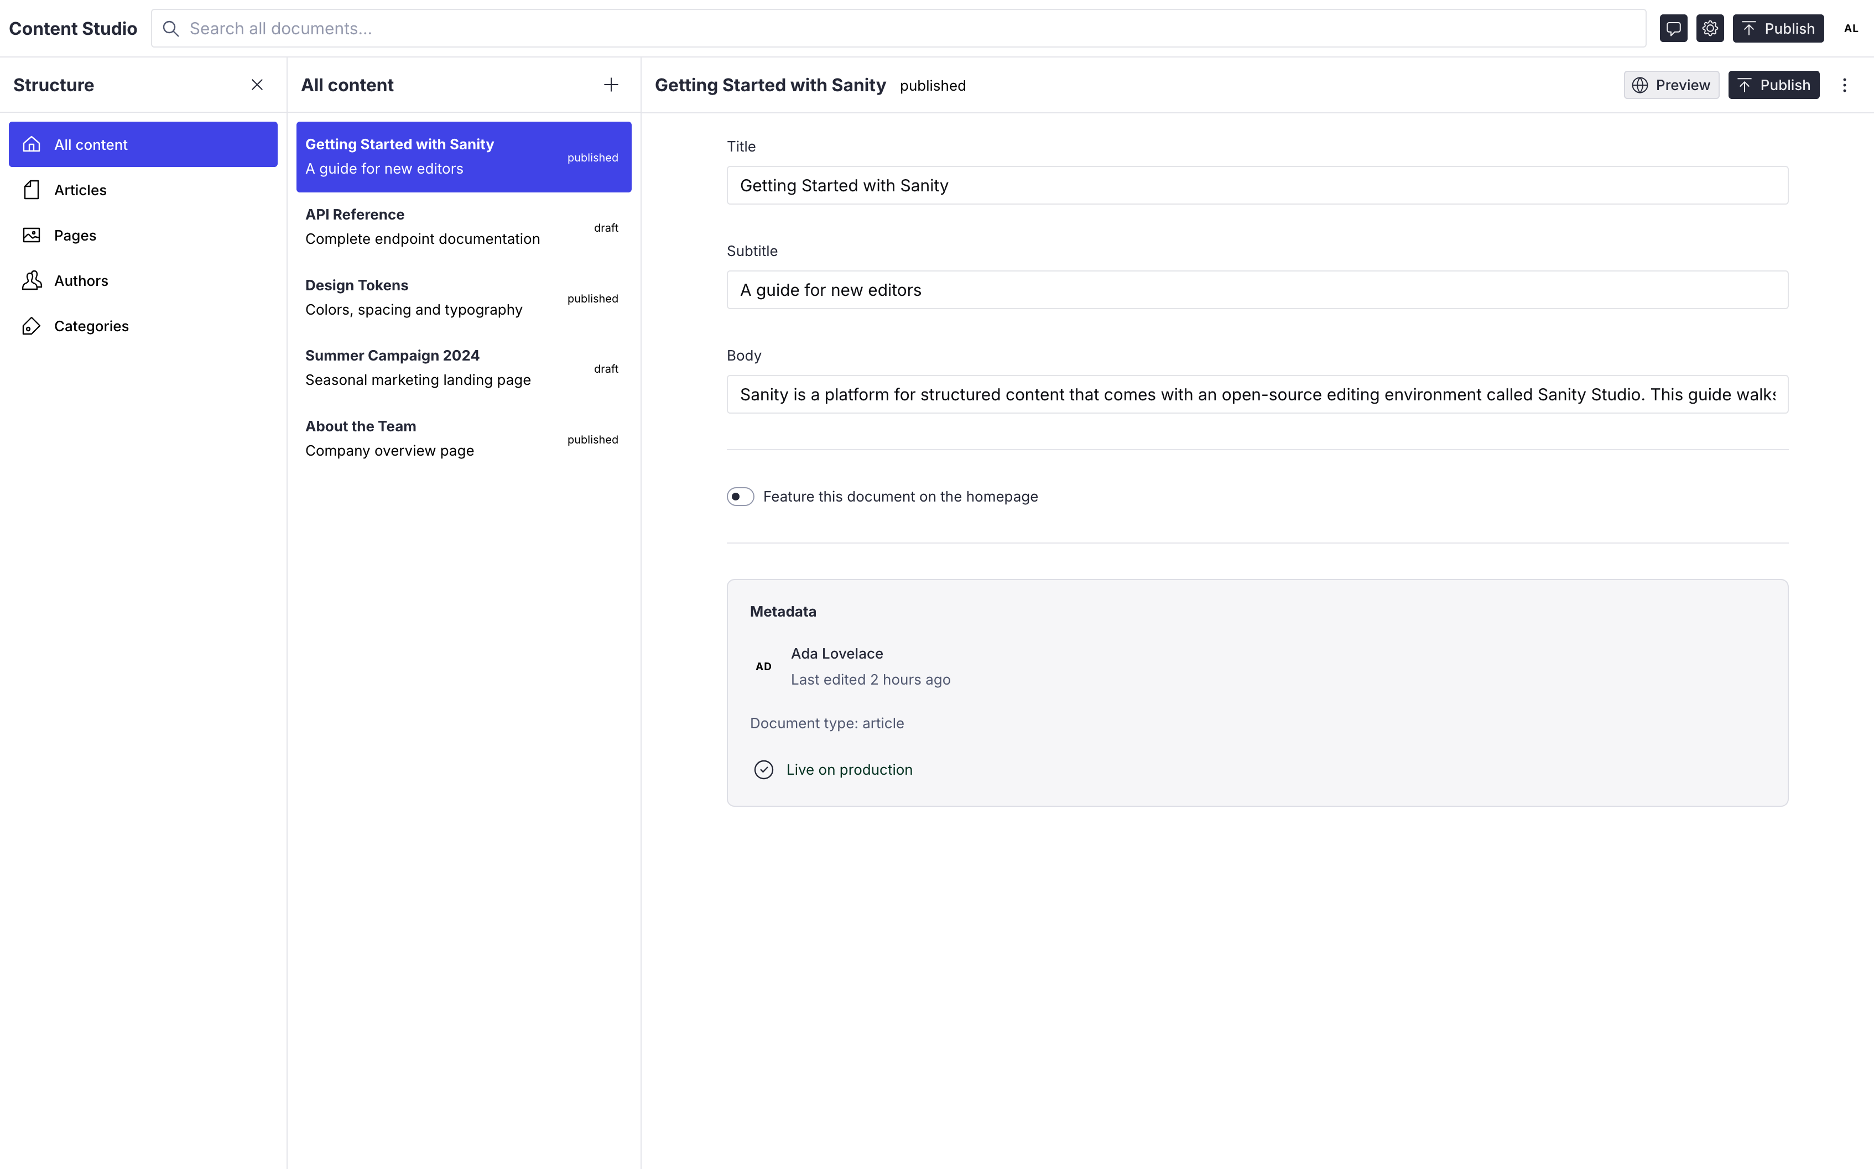Click the home icon beside All content

pyautogui.click(x=32, y=144)
